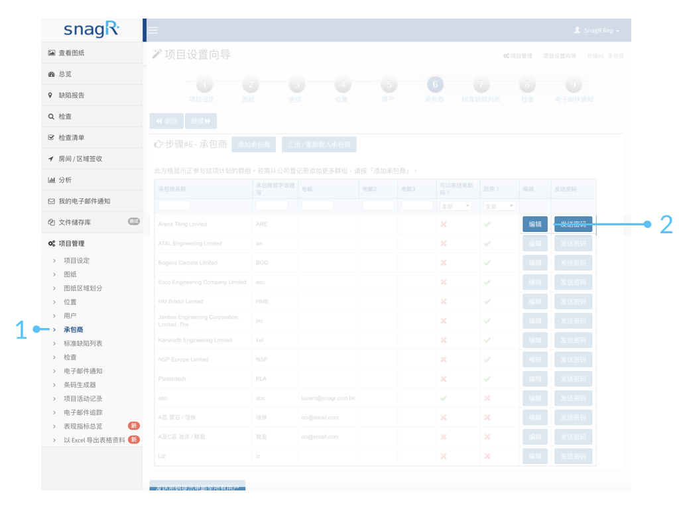The image size is (679, 509).
Task: Click wizard step 9 电子邮件通知
Action: pyautogui.click(x=574, y=84)
